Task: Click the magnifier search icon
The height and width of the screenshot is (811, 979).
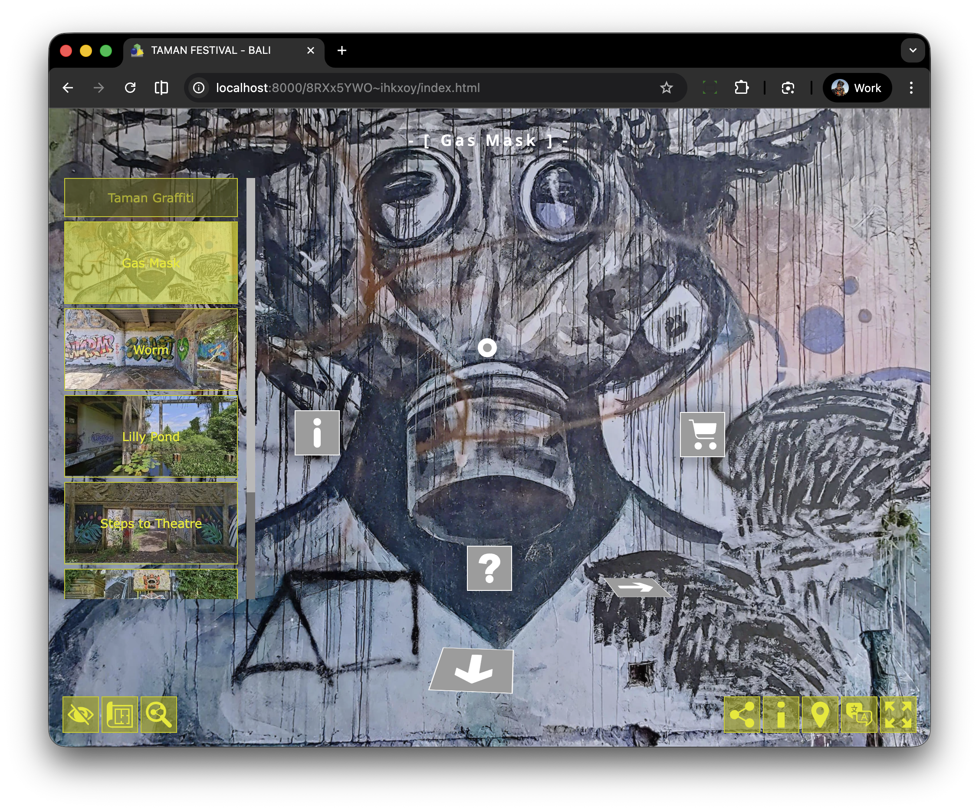Action: point(159,715)
